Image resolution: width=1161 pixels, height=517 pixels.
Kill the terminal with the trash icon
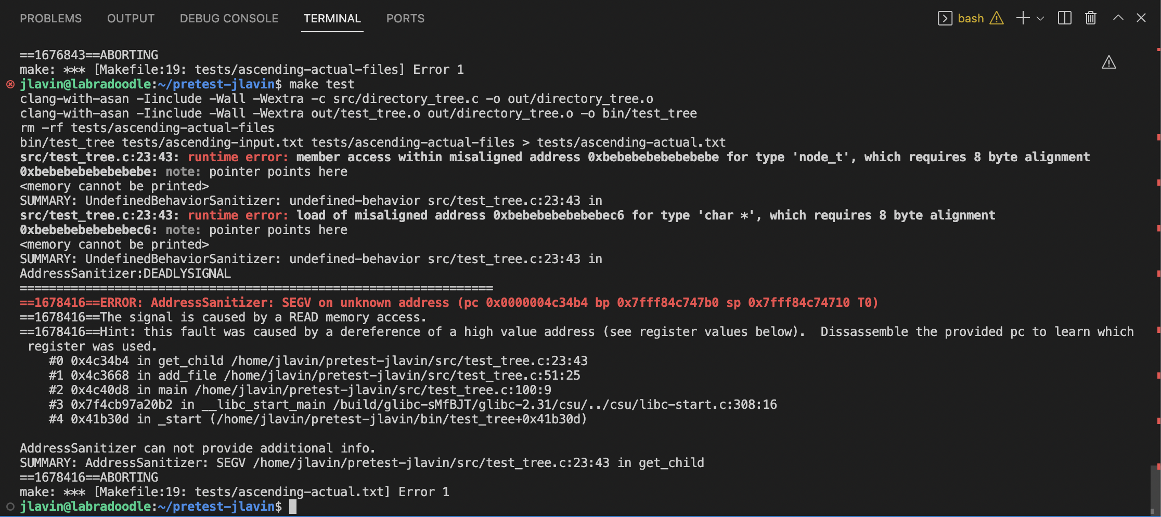[1091, 18]
